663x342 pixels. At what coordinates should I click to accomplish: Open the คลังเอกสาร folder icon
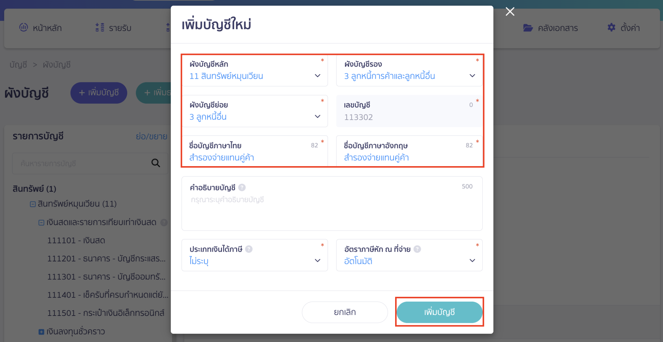[528, 28]
